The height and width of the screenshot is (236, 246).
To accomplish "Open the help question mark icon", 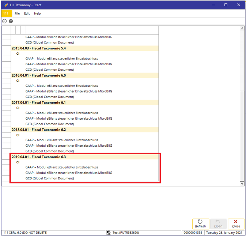I will [x=11, y=21].
